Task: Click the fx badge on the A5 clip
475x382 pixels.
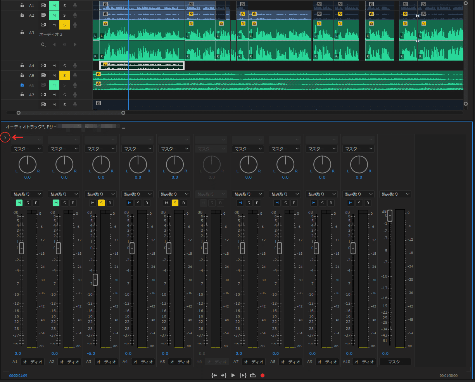Action: 98,74
